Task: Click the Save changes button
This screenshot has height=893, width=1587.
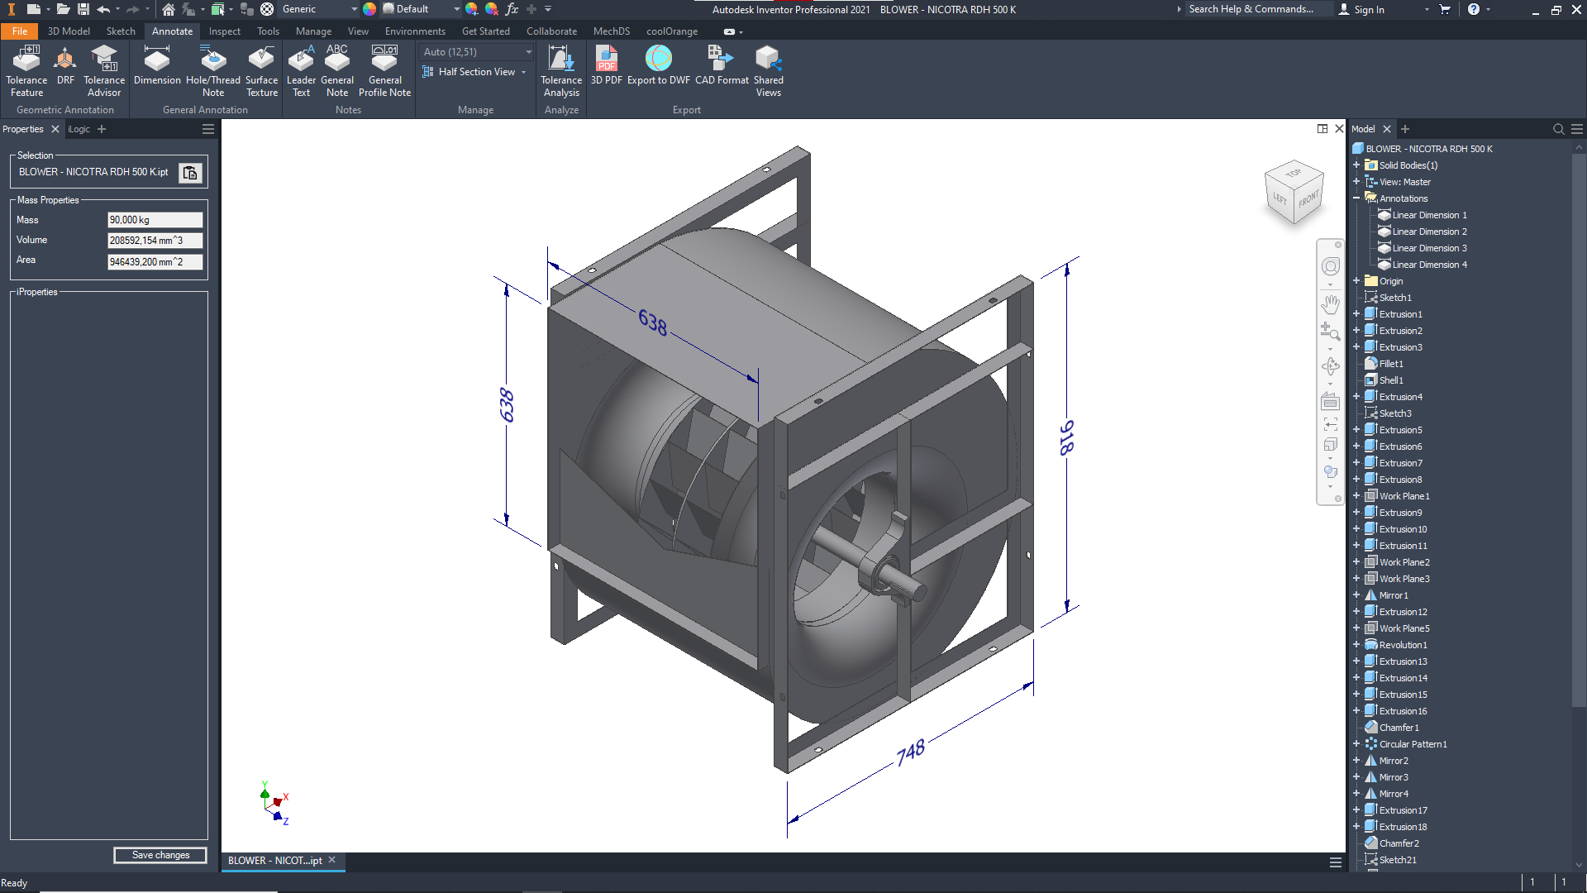Action: pyautogui.click(x=160, y=855)
